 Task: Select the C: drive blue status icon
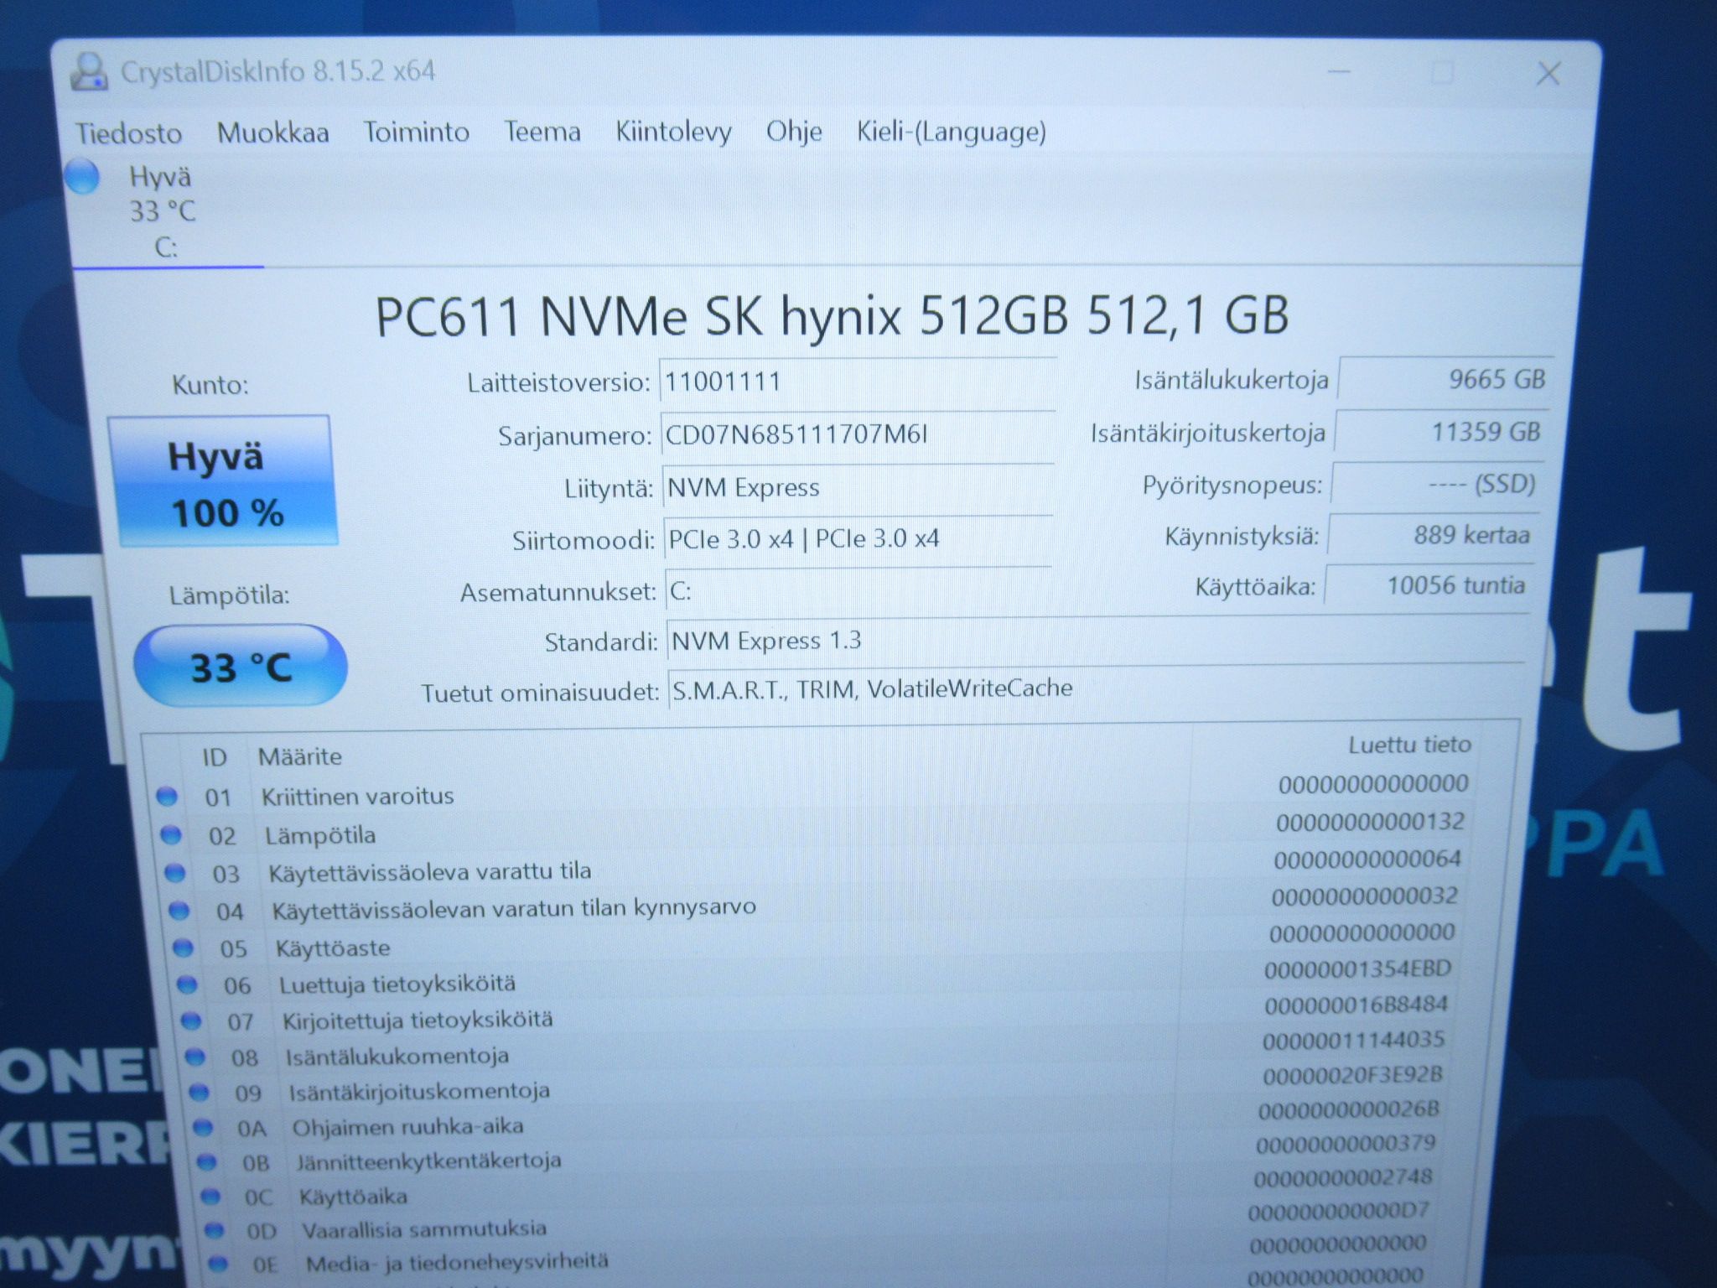click(82, 177)
